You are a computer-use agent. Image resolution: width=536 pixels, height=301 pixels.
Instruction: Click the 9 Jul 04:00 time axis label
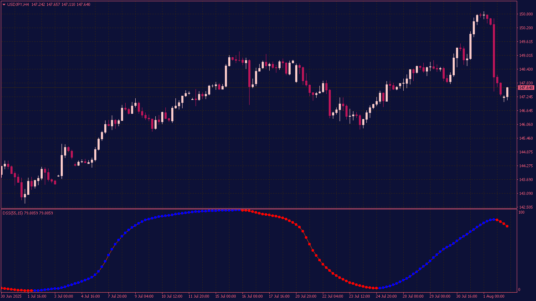144,296
